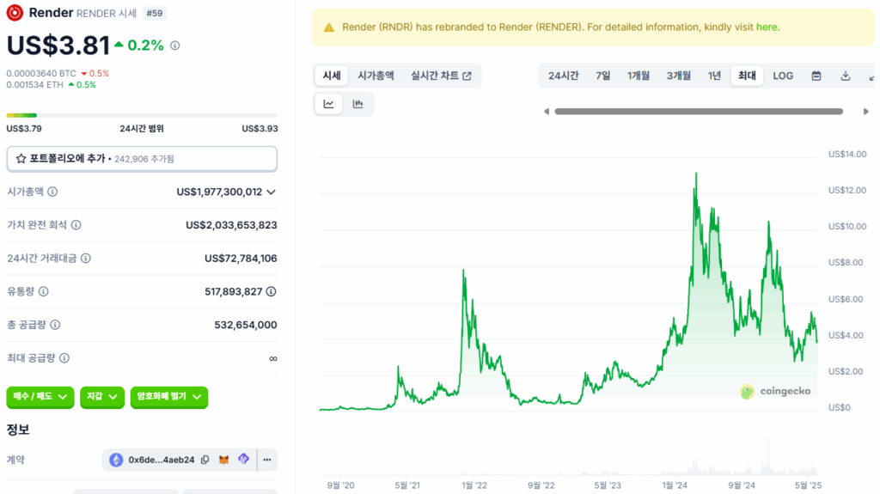
Task: Click the star icon in the portfolio button
Action: (21, 159)
